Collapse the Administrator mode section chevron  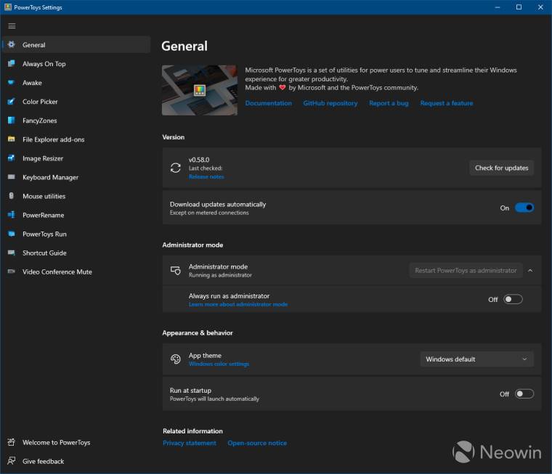pos(530,270)
